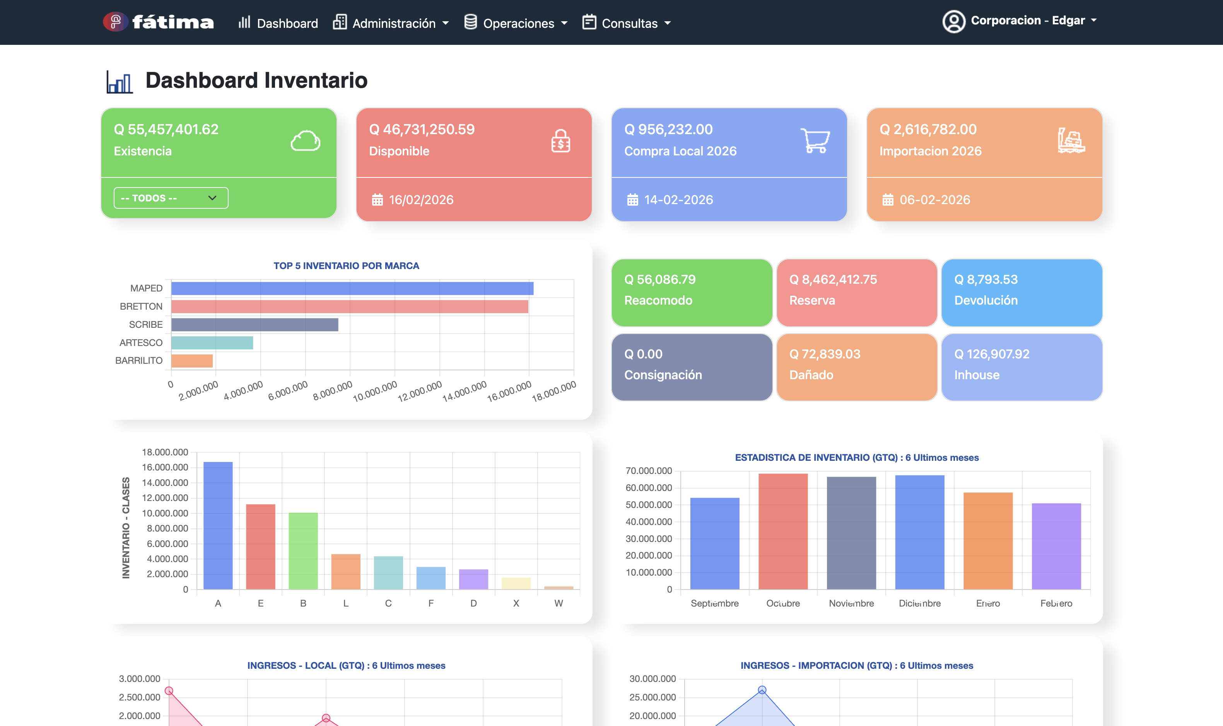Expand the Operaciones menu caret
1223x726 pixels.
click(564, 23)
